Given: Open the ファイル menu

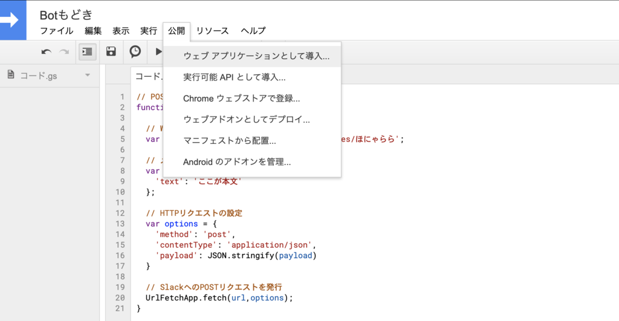Looking at the screenshot, I should [57, 31].
